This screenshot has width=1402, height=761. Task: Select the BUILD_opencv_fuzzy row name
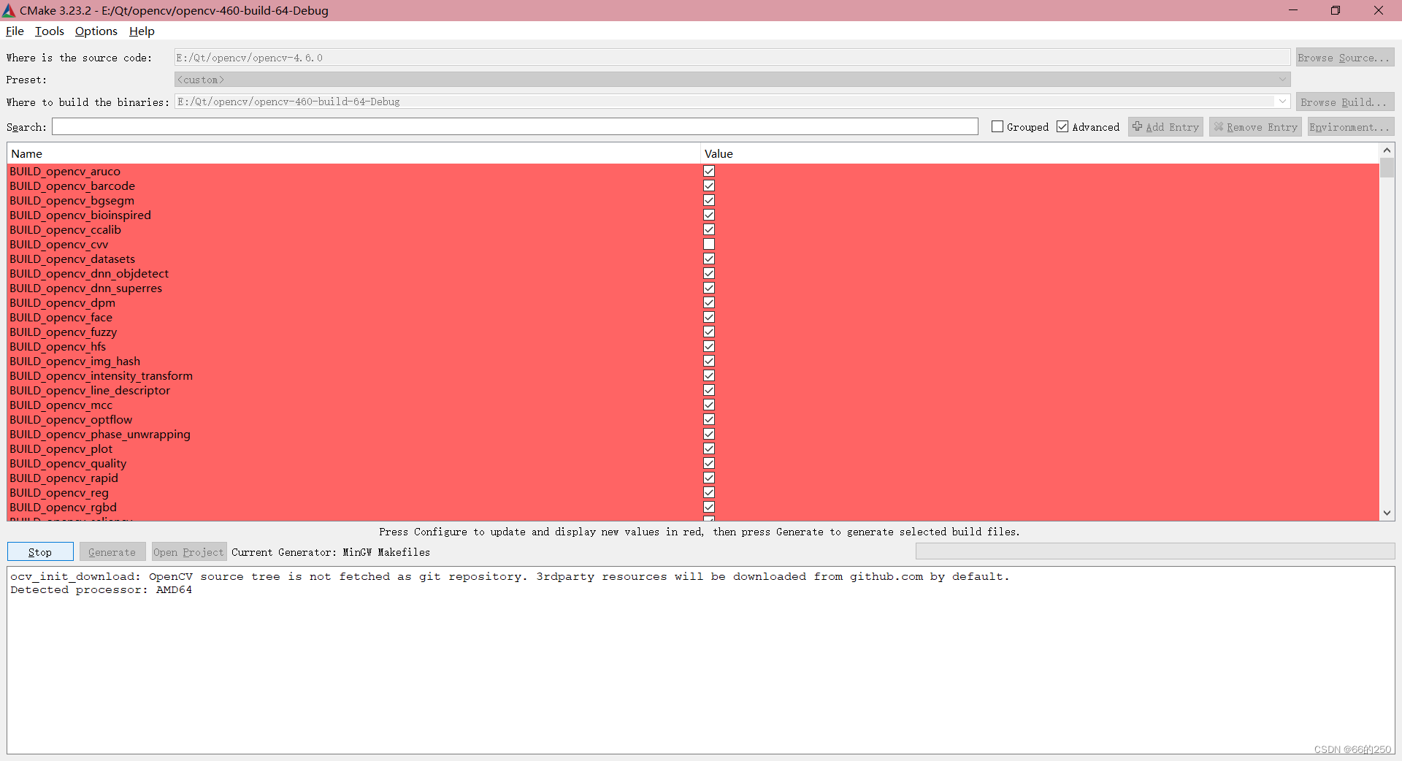(64, 332)
